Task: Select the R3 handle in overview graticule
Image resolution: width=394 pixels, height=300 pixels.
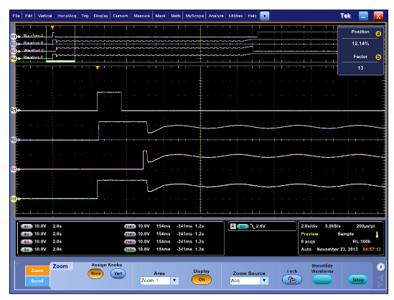Action: click(x=14, y=51)
